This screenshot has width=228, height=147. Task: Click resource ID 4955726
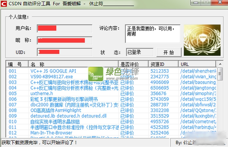(160, 122)
